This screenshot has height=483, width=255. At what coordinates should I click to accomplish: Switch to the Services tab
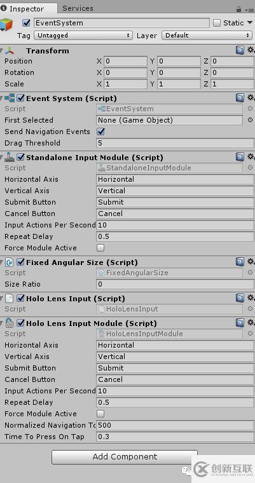(78, 8)
